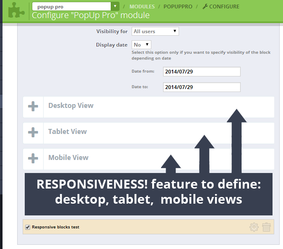Click the CONFIGURE breadcrumb link

click(224, 6)
